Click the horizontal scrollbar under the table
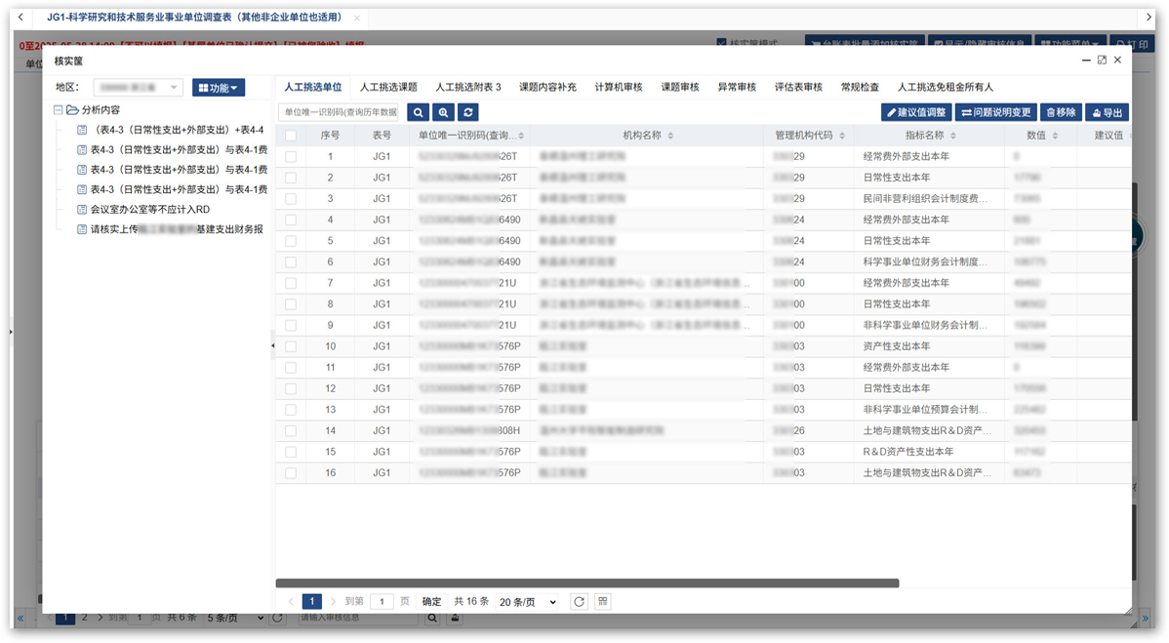The image size is (1169, 643). [x=587, y=583]
